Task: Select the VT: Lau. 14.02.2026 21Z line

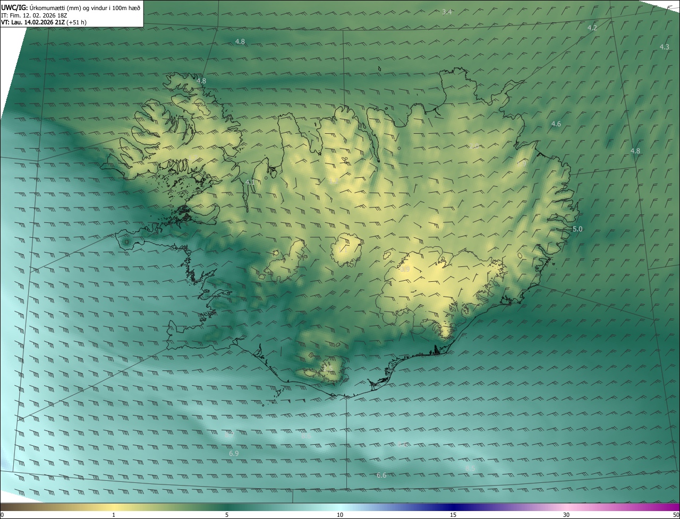Action: [44, 22]
